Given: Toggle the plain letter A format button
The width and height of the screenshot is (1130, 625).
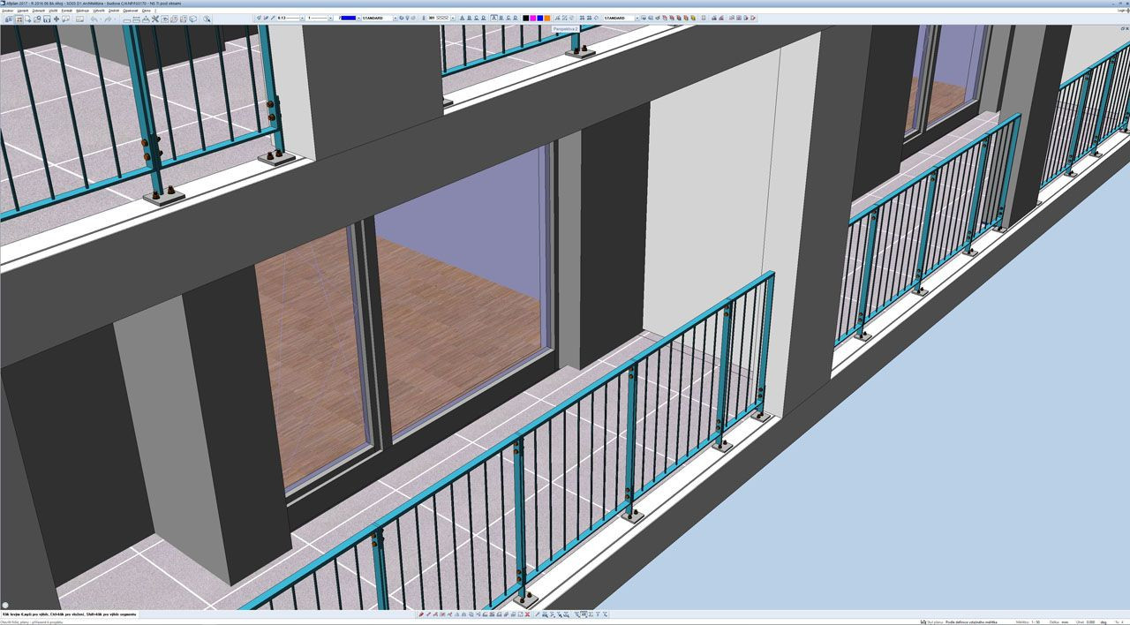Looking at the screenshot, I should 462,18.
